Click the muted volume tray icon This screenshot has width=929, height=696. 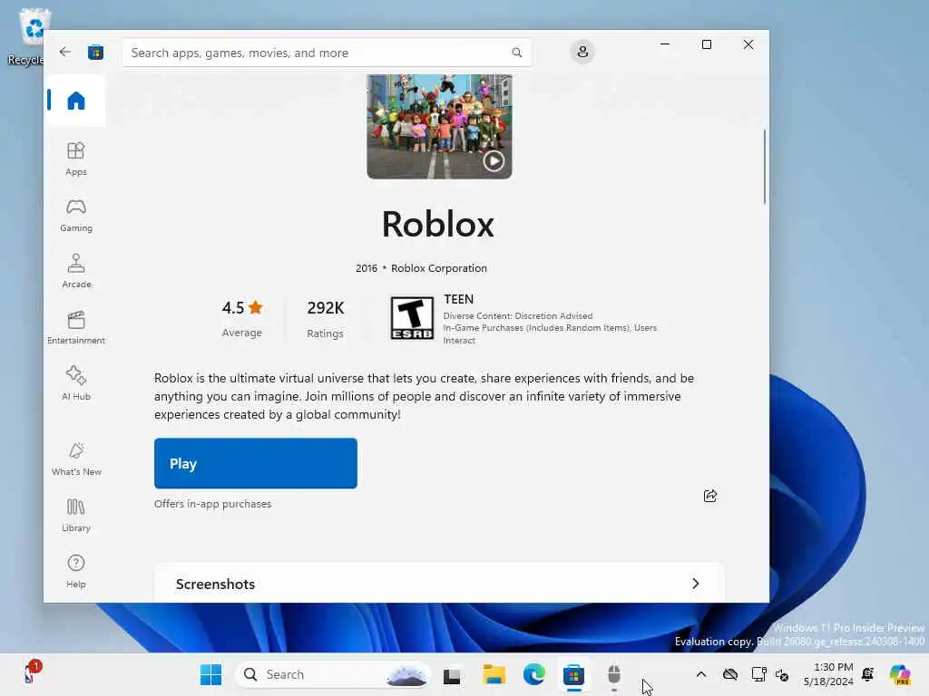pyautogui.click(x=782, y=674)
